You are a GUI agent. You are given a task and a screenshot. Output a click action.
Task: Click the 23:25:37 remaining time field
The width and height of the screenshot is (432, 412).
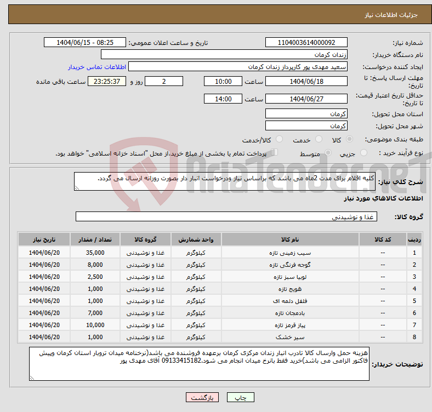pos(108,81)
